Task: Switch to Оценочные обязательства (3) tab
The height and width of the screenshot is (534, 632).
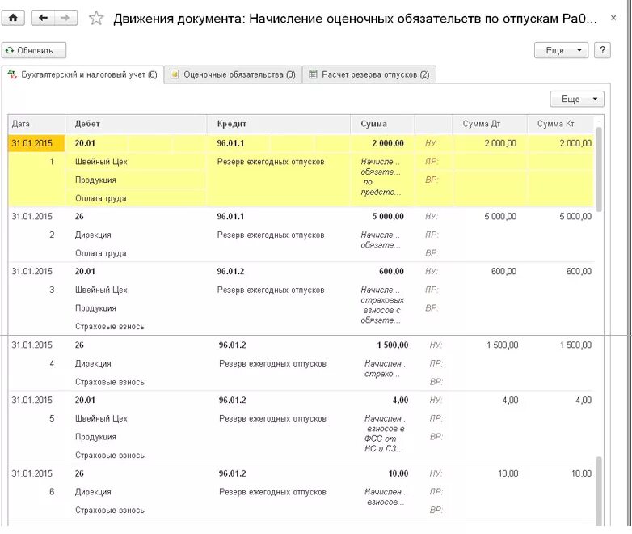Action: [234, 74]
